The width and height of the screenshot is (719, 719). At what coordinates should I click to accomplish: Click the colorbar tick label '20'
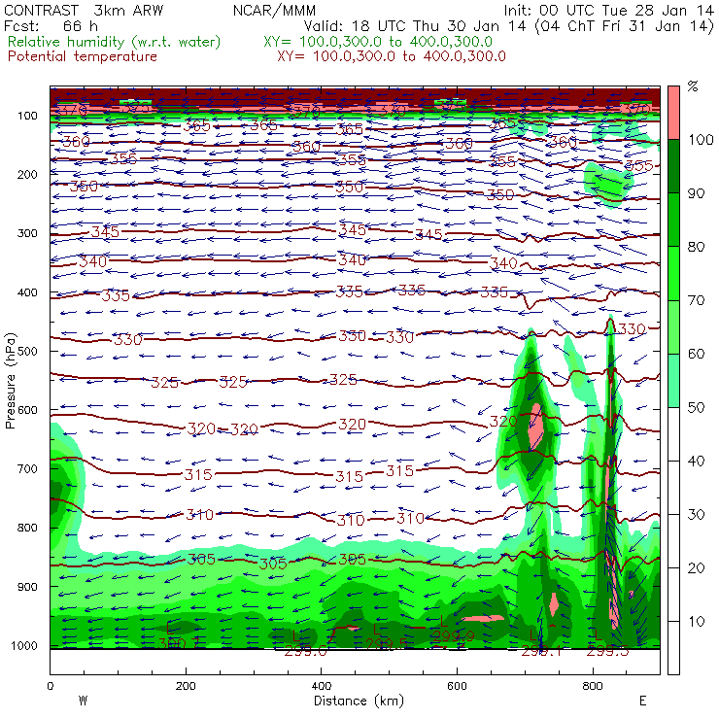click(x=697, y=568)
